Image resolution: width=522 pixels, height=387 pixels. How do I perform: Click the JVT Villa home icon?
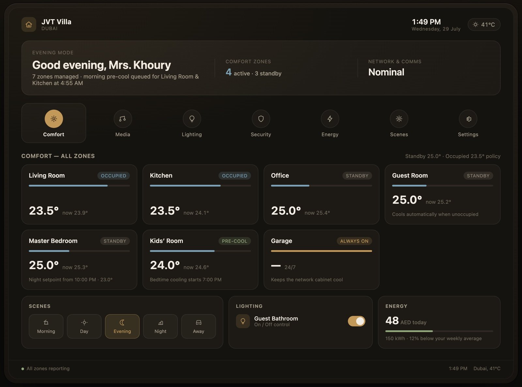[29, 24]
